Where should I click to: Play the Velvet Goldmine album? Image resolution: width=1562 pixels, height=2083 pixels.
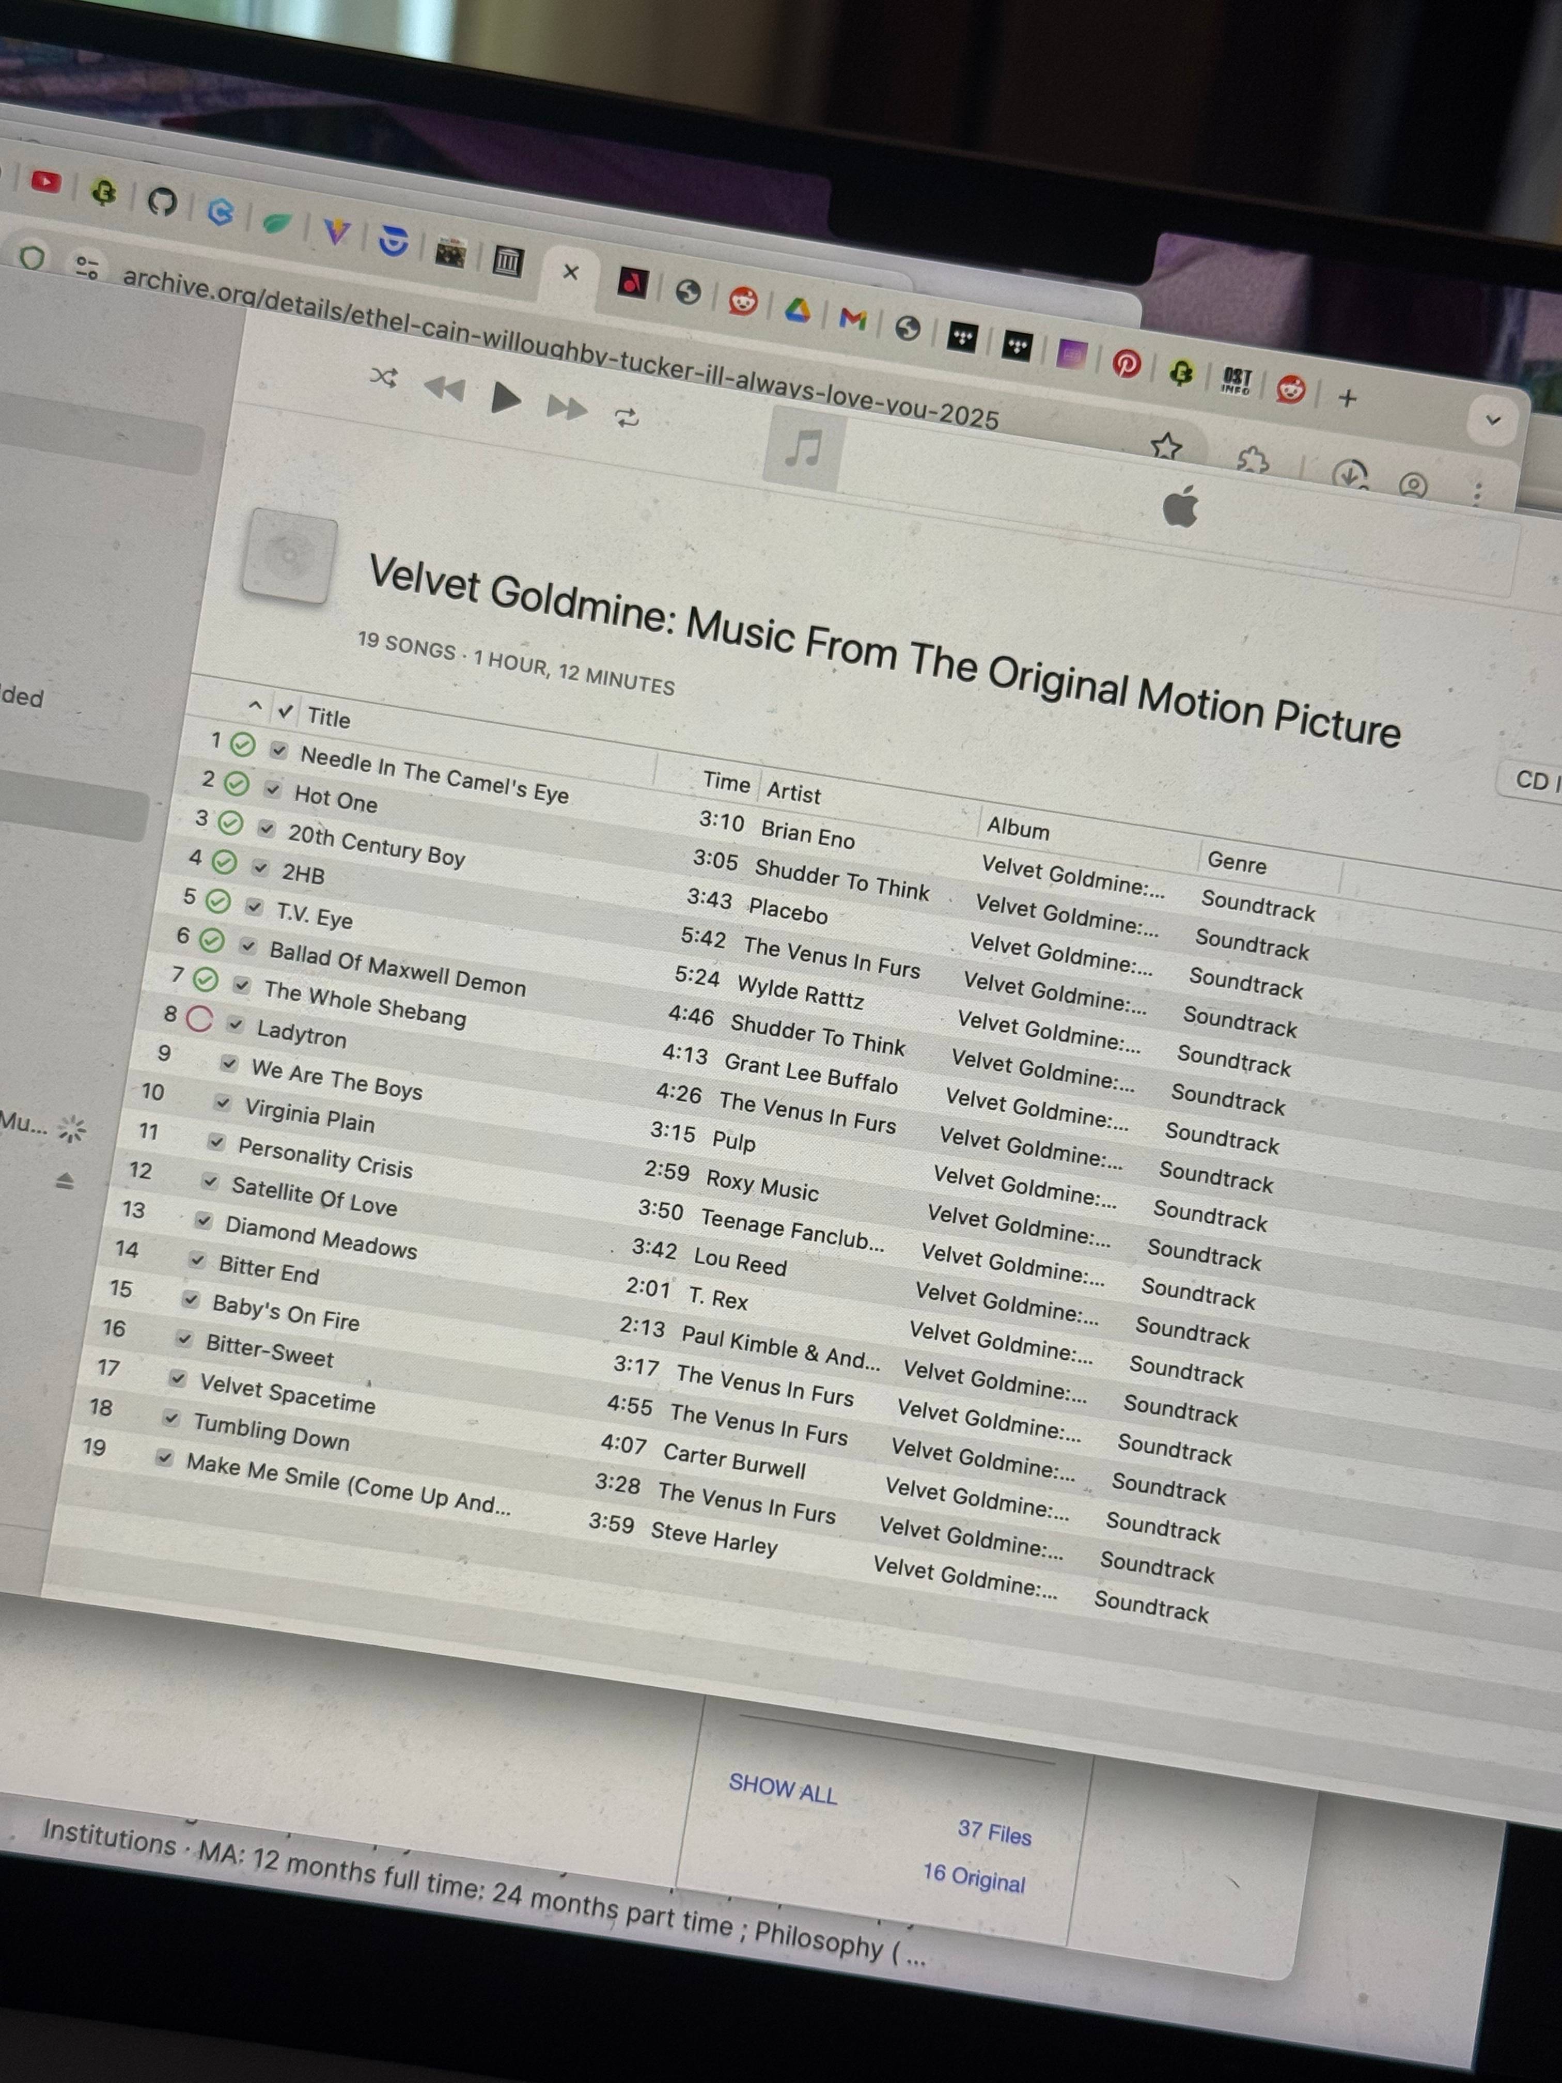(x=506, y=398)
